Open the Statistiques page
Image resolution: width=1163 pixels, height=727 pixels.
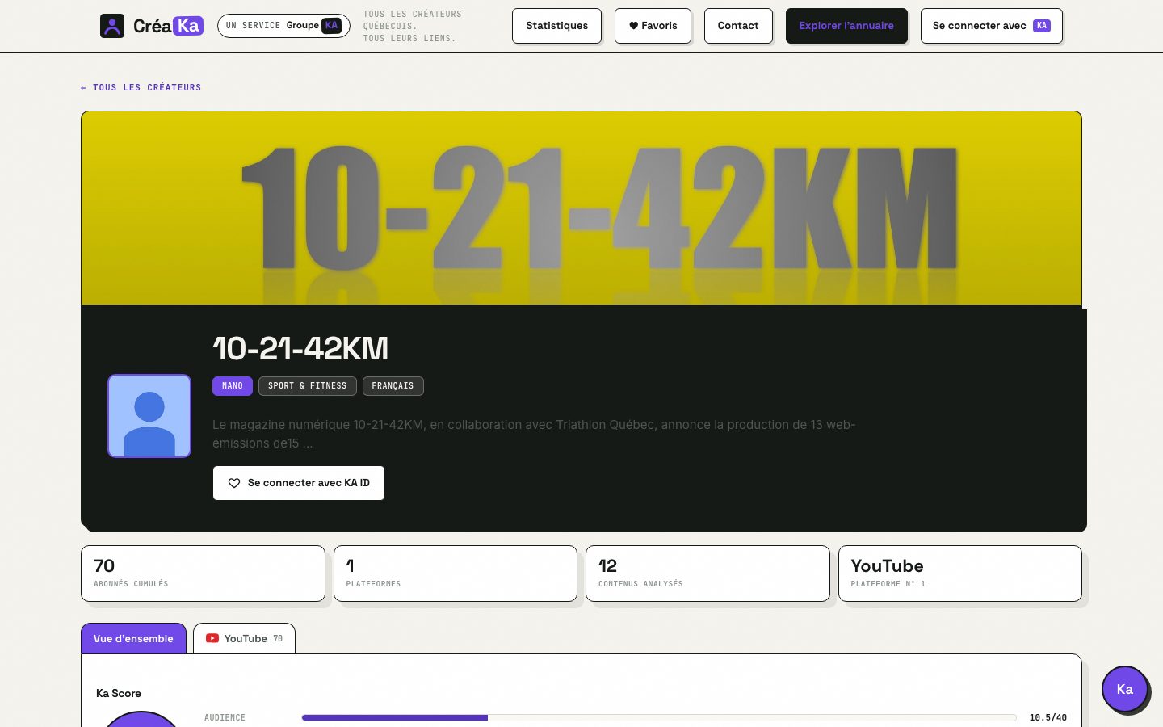(x=556, y=26)
